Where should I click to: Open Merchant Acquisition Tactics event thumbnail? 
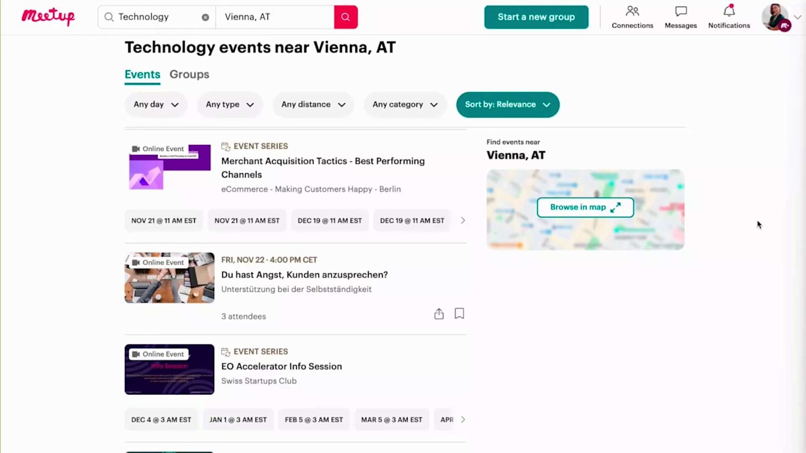169,166
